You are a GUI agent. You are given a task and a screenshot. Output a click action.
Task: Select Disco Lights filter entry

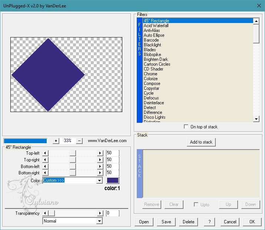(x=198, y=117)
